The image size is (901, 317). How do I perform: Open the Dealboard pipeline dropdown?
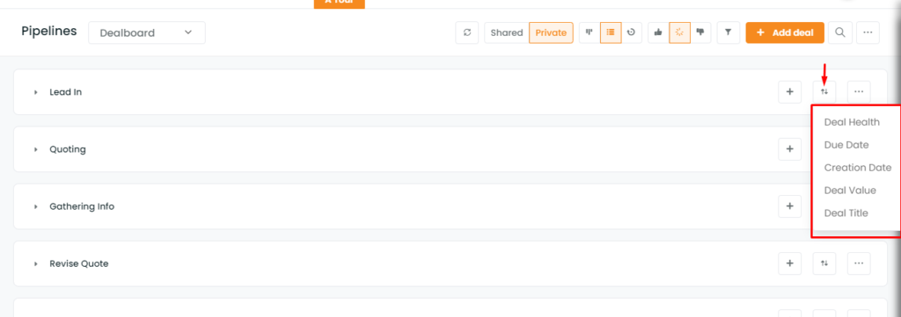click(147, 32)
